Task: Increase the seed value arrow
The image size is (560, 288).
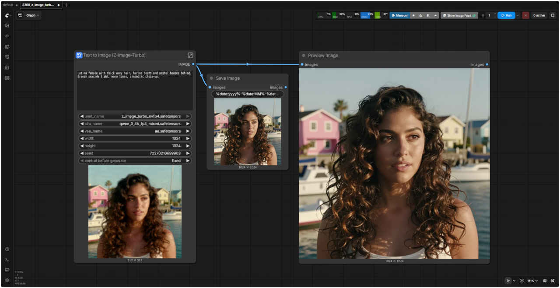Action: click(188, 153)
